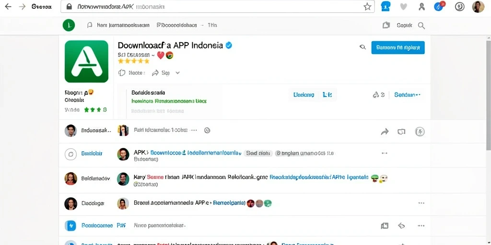
Task: Open the dots menu in Cladoııge row
Action: [x=421, y=203]
